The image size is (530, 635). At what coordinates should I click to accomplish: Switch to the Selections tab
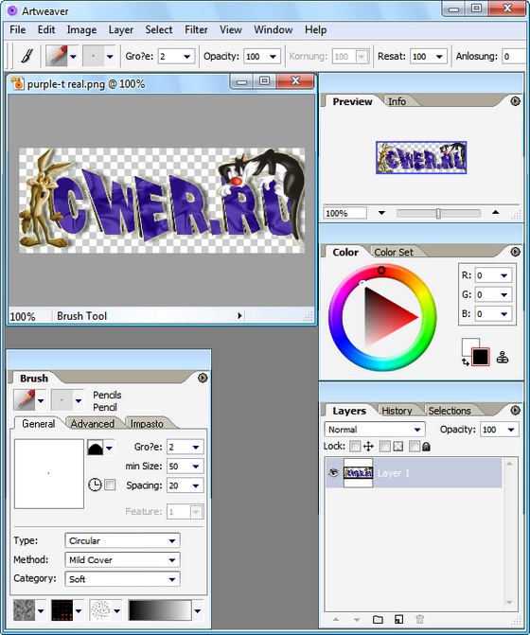450,411
